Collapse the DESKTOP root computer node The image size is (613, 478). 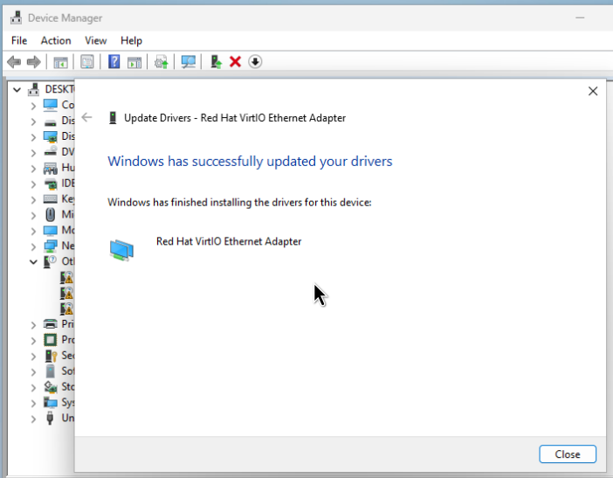[x=18, y=89]
